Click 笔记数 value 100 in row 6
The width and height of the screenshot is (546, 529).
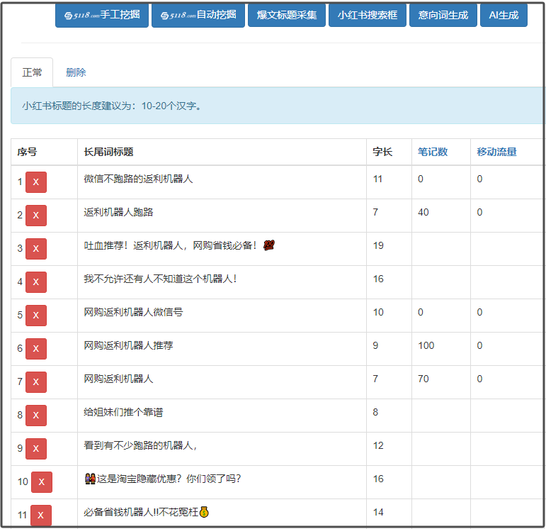point(426,345)
